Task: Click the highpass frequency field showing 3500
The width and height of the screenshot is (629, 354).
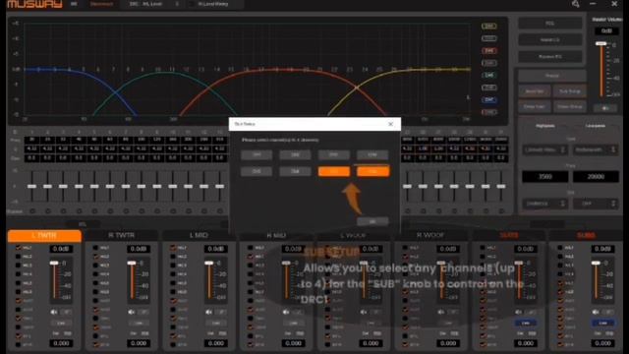Action: tap(544, 177)
